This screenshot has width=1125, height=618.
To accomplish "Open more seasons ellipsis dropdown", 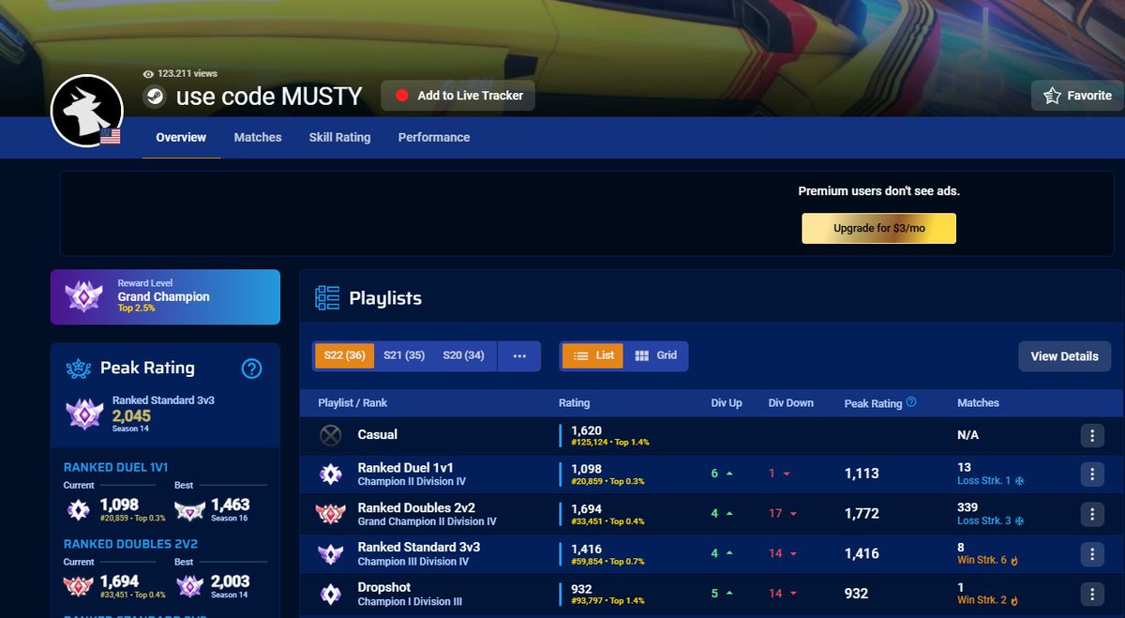I will pos(520,356).
